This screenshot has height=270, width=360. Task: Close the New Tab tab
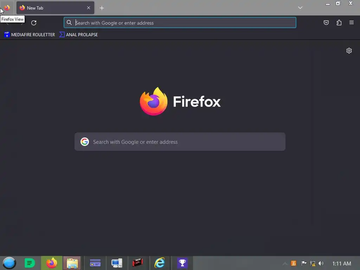coord(89,8)
